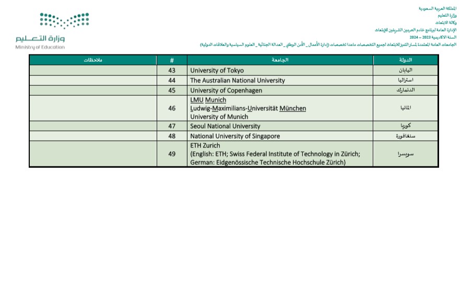472x296 pixels.
Task: Click the 'ملاحظات' column header
Action: click(x=93, y=60)
